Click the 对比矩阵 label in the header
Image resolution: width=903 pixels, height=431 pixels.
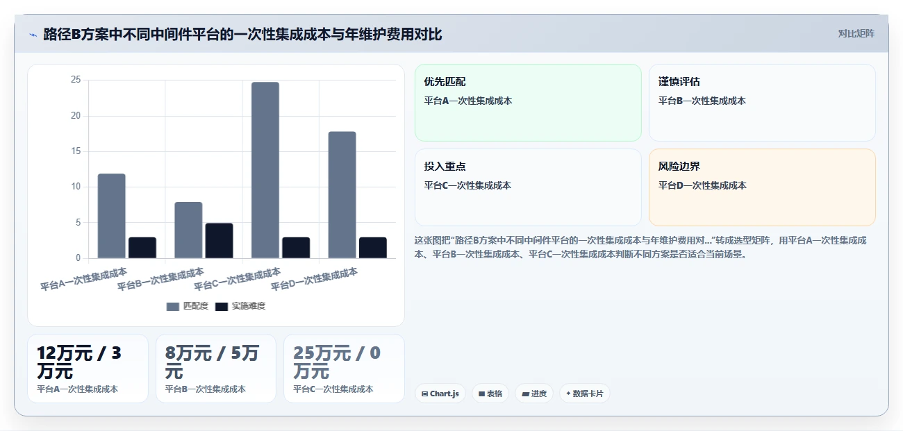point(856,33)
